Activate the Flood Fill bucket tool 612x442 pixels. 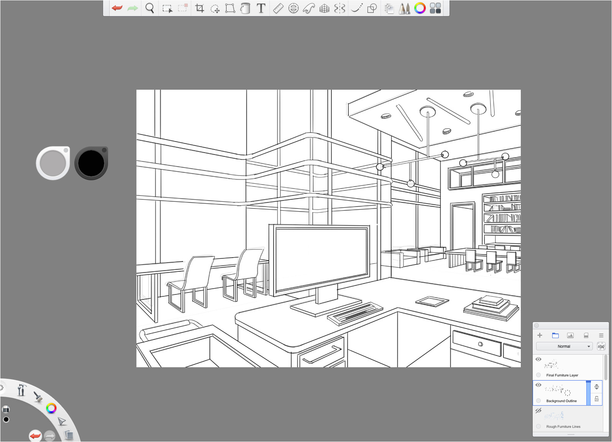pos(245,8)
